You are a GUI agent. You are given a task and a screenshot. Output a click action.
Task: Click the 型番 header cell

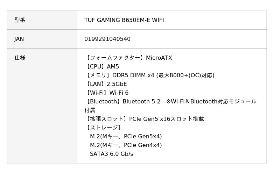(x=20, y=20)
